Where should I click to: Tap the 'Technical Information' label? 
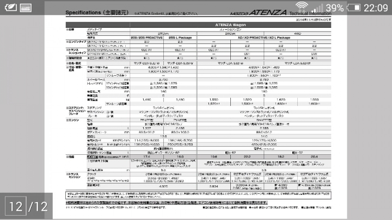point(310,14)
